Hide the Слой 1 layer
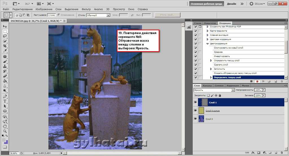289x156 pixels. coord(195,103)
